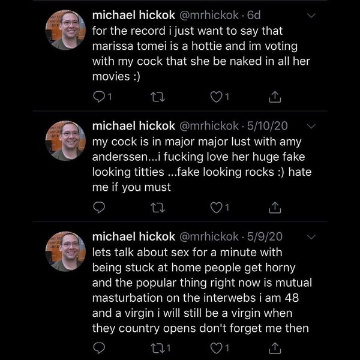Image resolution: width=360 pixels, height=360 pixels.
Task: Reply to the marissa tomei tweet
Action: tap(100, 96)
